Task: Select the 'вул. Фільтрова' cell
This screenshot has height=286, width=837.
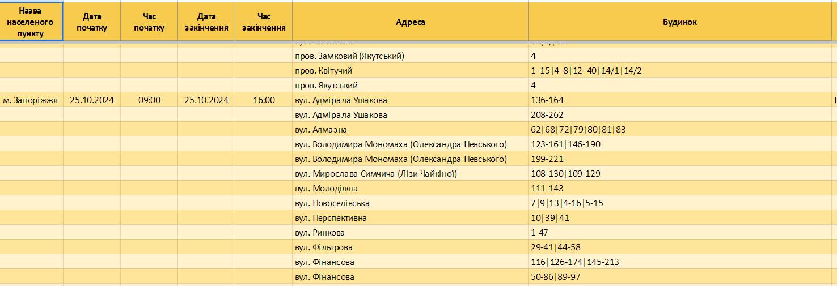Action: [411, 247]
